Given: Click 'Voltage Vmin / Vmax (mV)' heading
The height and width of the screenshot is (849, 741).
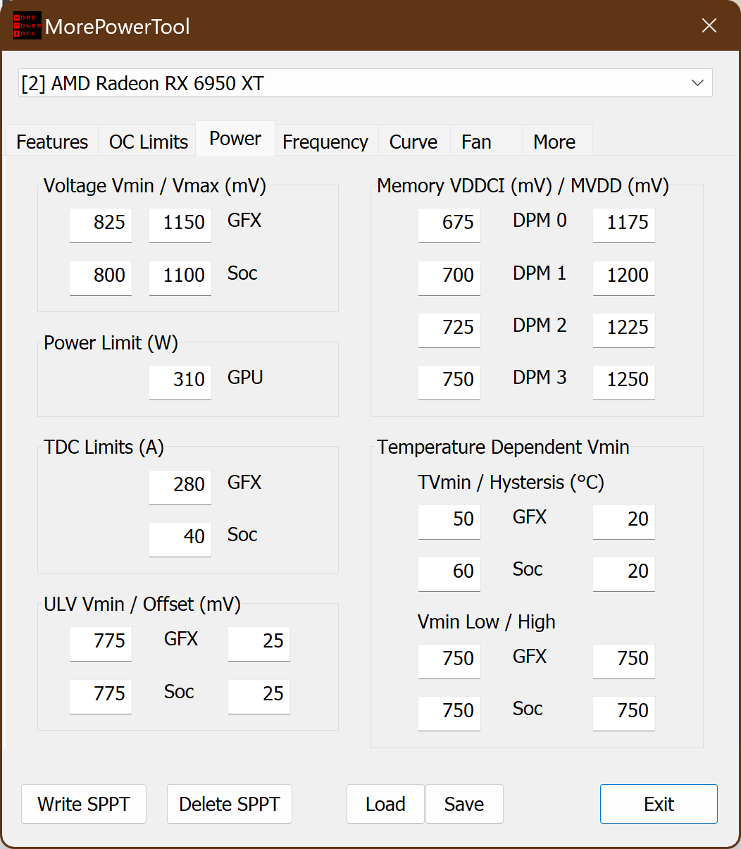Looking at the screenshot, I should [155, 186].
